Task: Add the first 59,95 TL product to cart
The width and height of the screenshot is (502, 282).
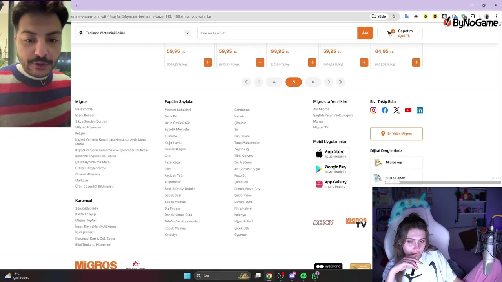Action: (x=208, y=62)
